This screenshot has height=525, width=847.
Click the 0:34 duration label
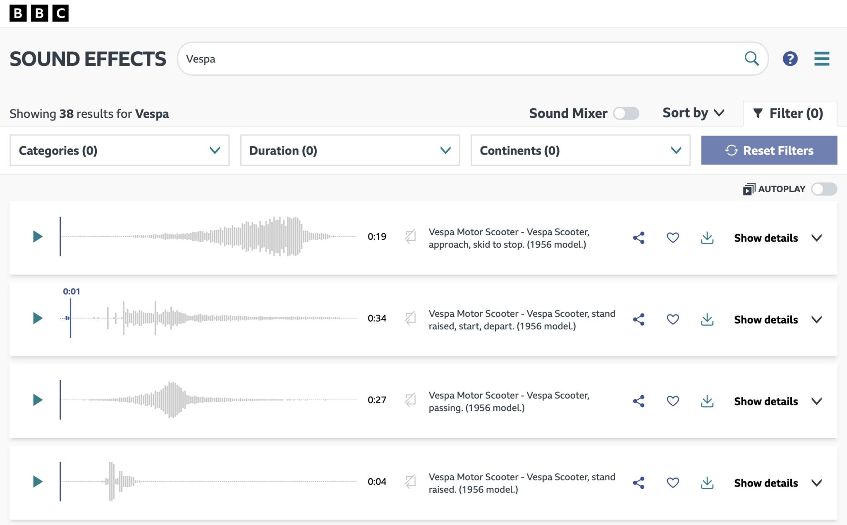pyautogui.click(x=377, y=318)
